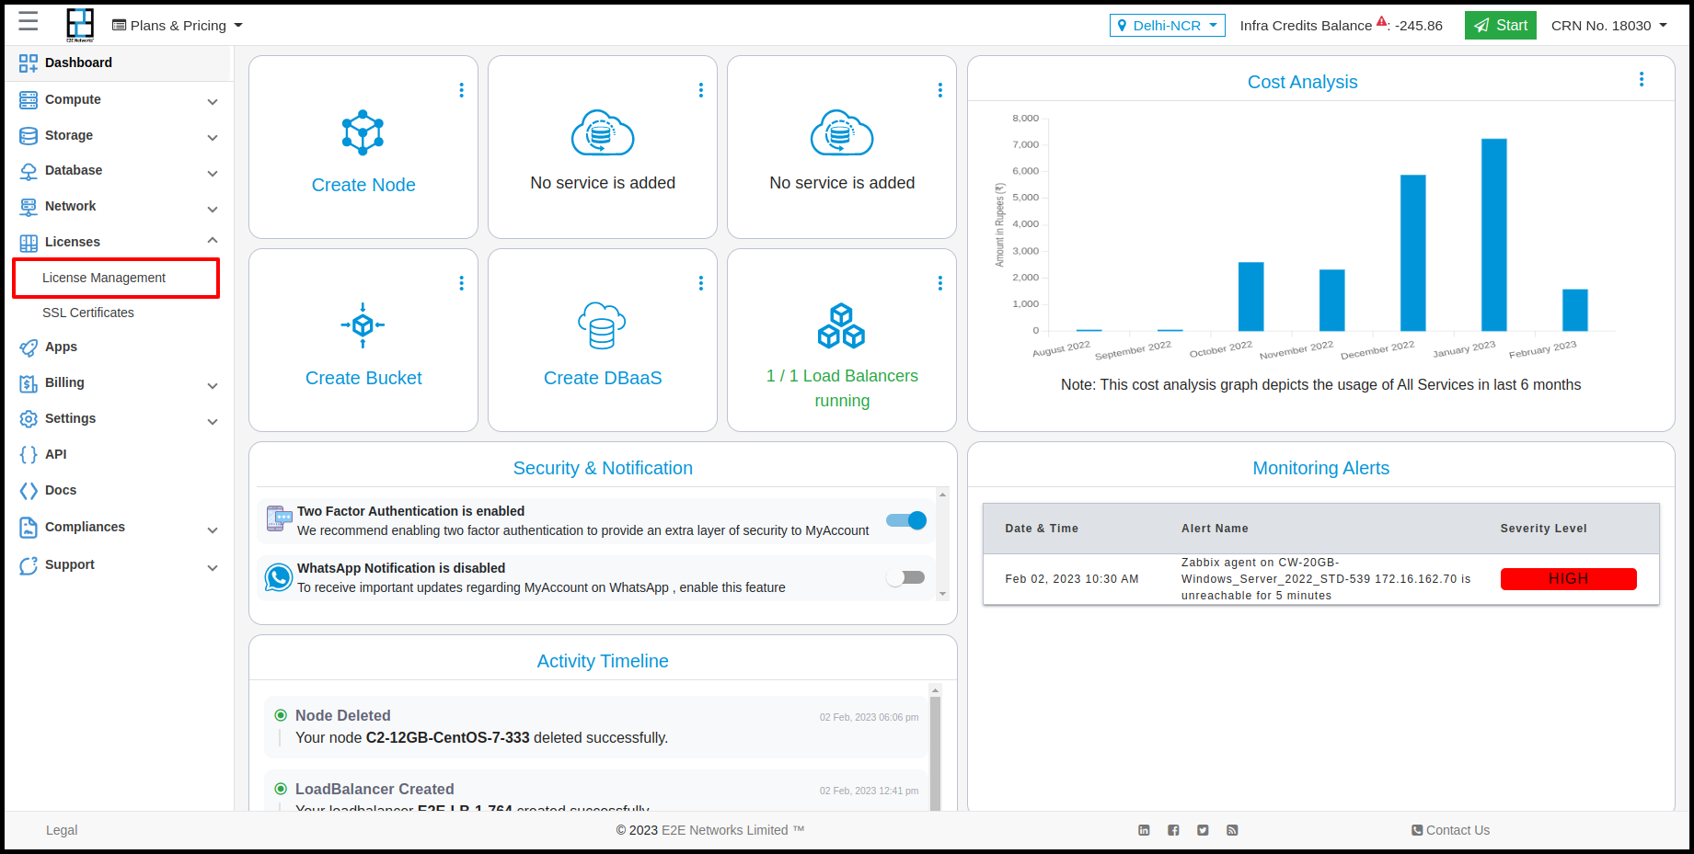Click Create Node link
This screenshot has width=1694, height=854.
tap(363, 185)
